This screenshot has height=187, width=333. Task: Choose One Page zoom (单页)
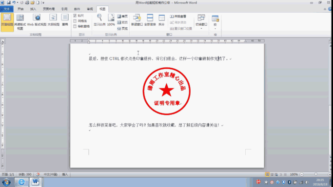click(x=122, y=17)
